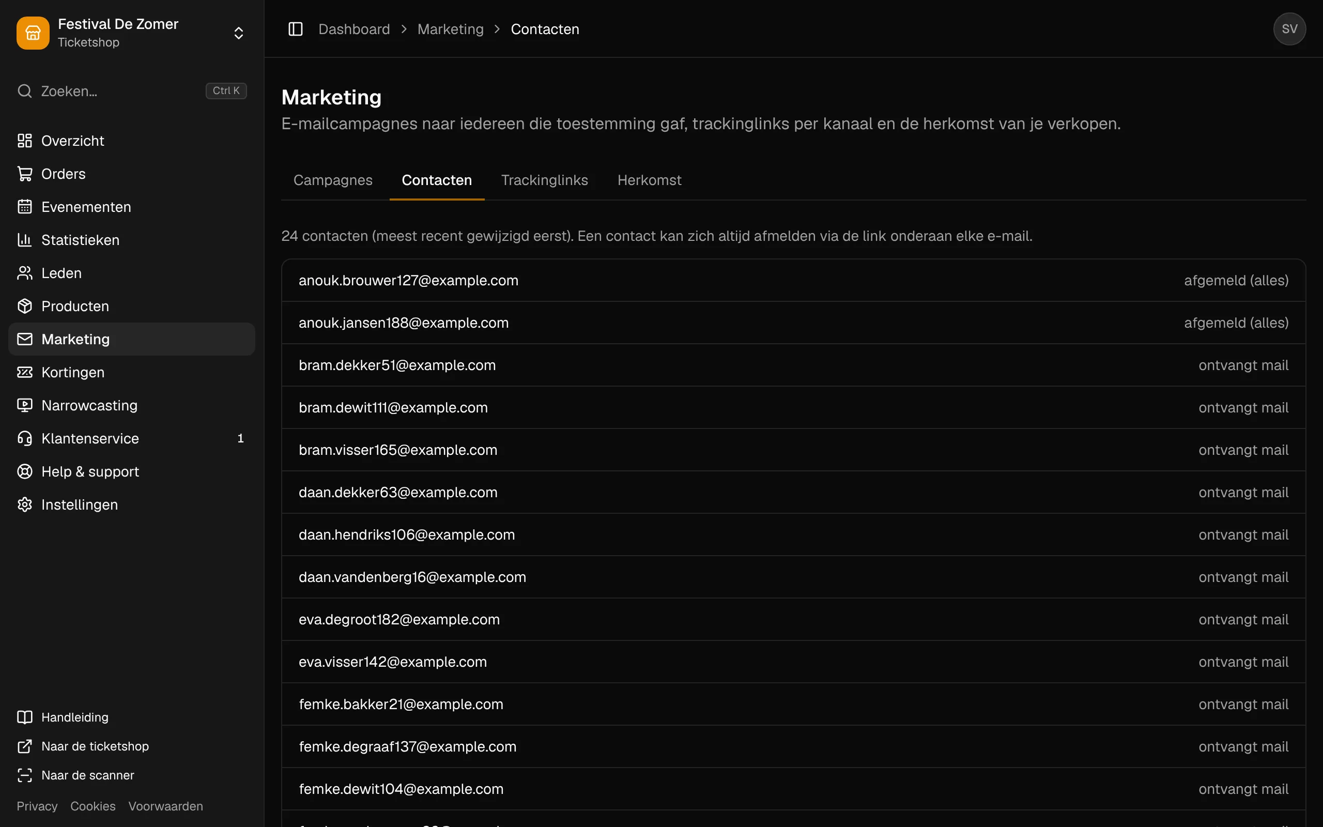This screenshot has width=1323, height=827.
Task: Click the Naar de scanner scan icon
Action: (25, 775)
